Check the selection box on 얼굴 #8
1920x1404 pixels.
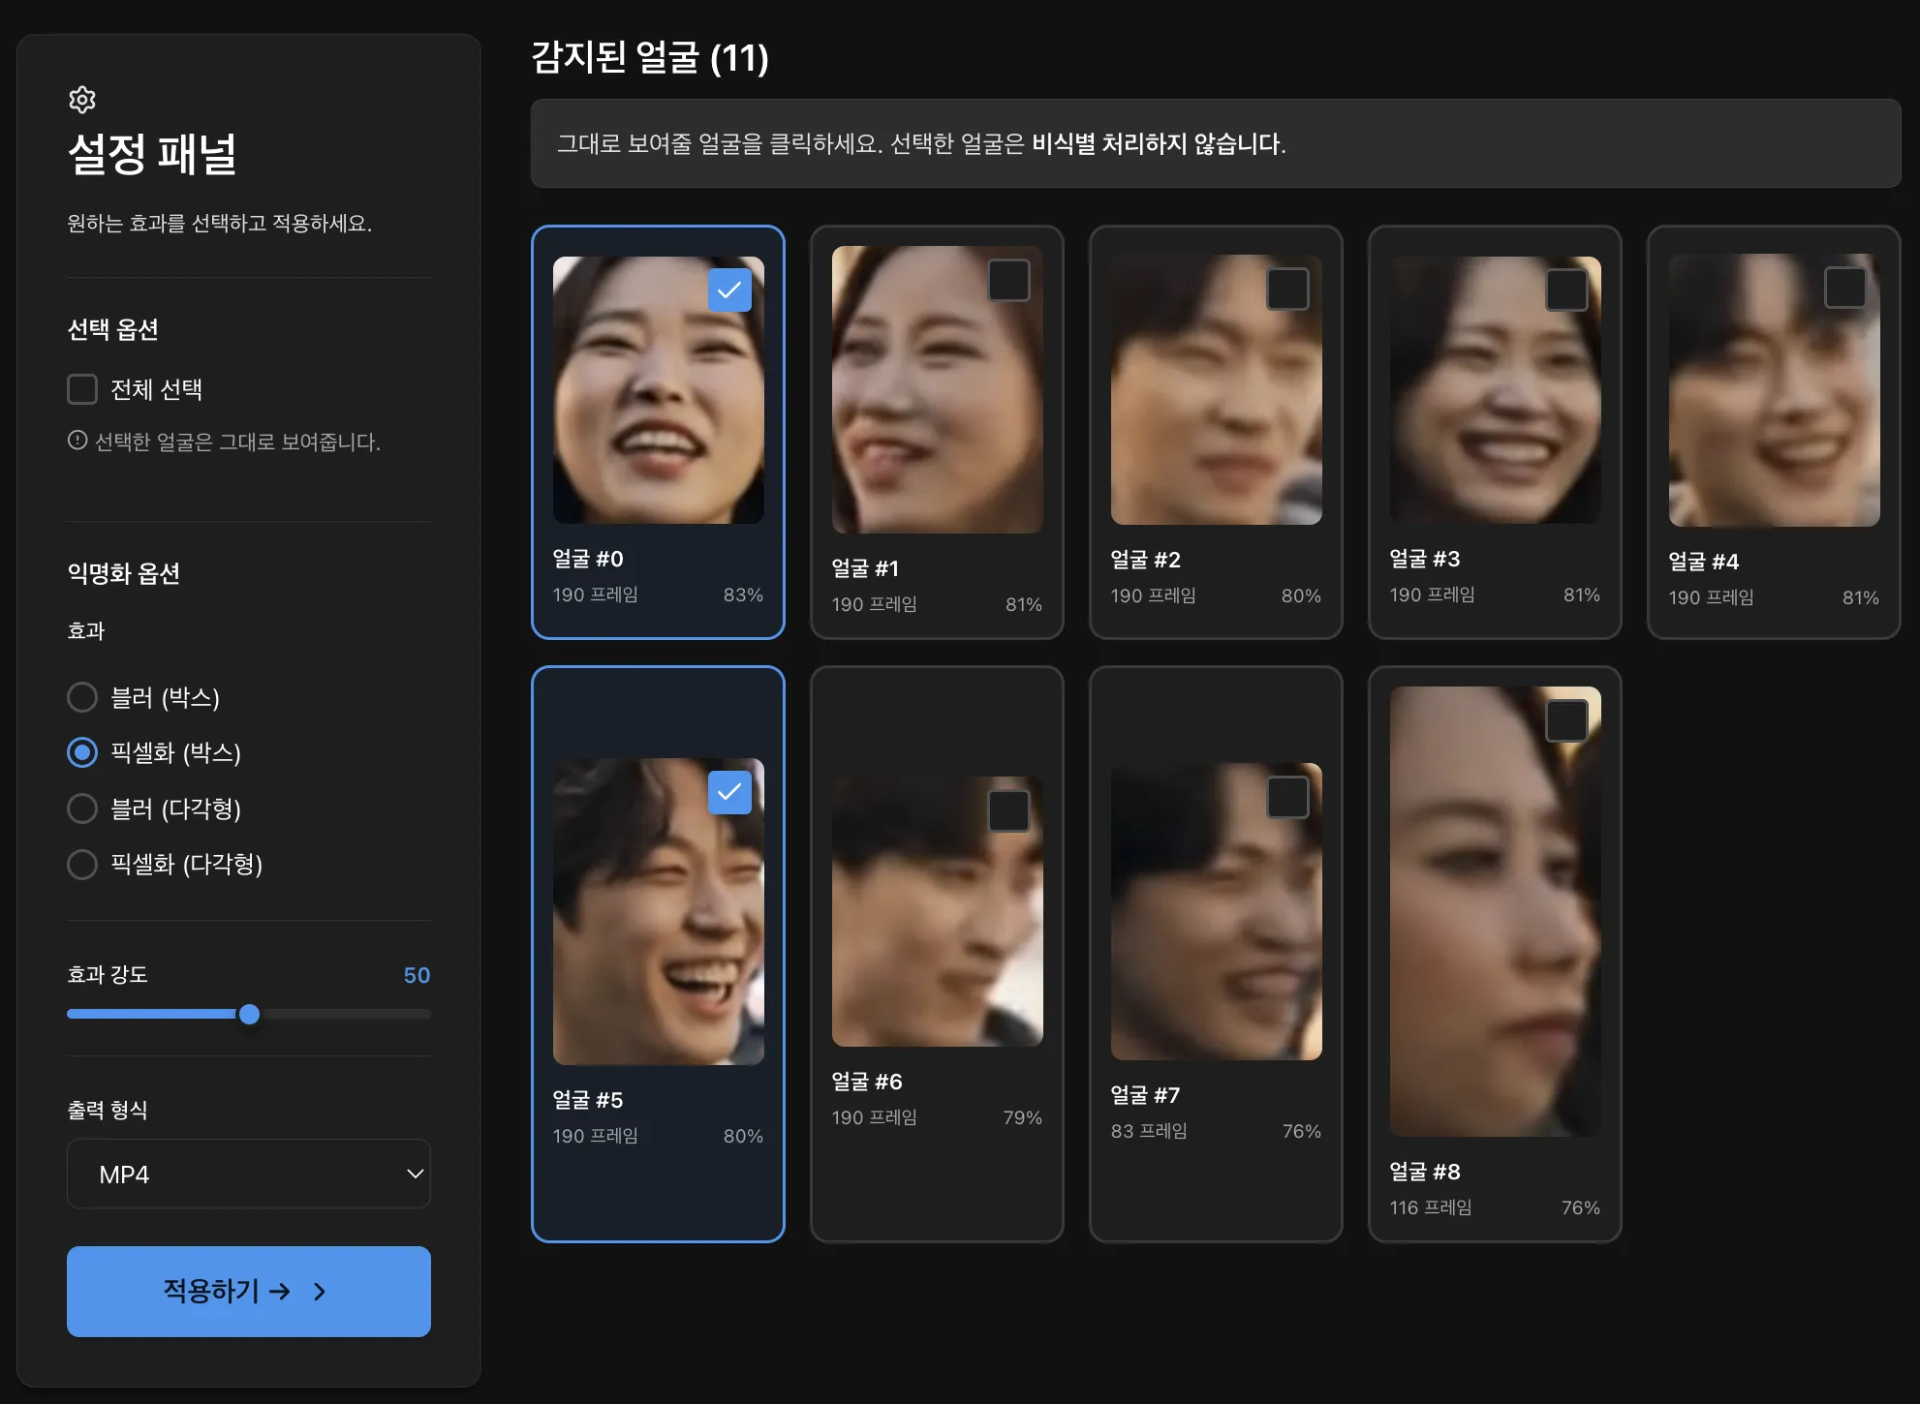(x=1565, y=717)
